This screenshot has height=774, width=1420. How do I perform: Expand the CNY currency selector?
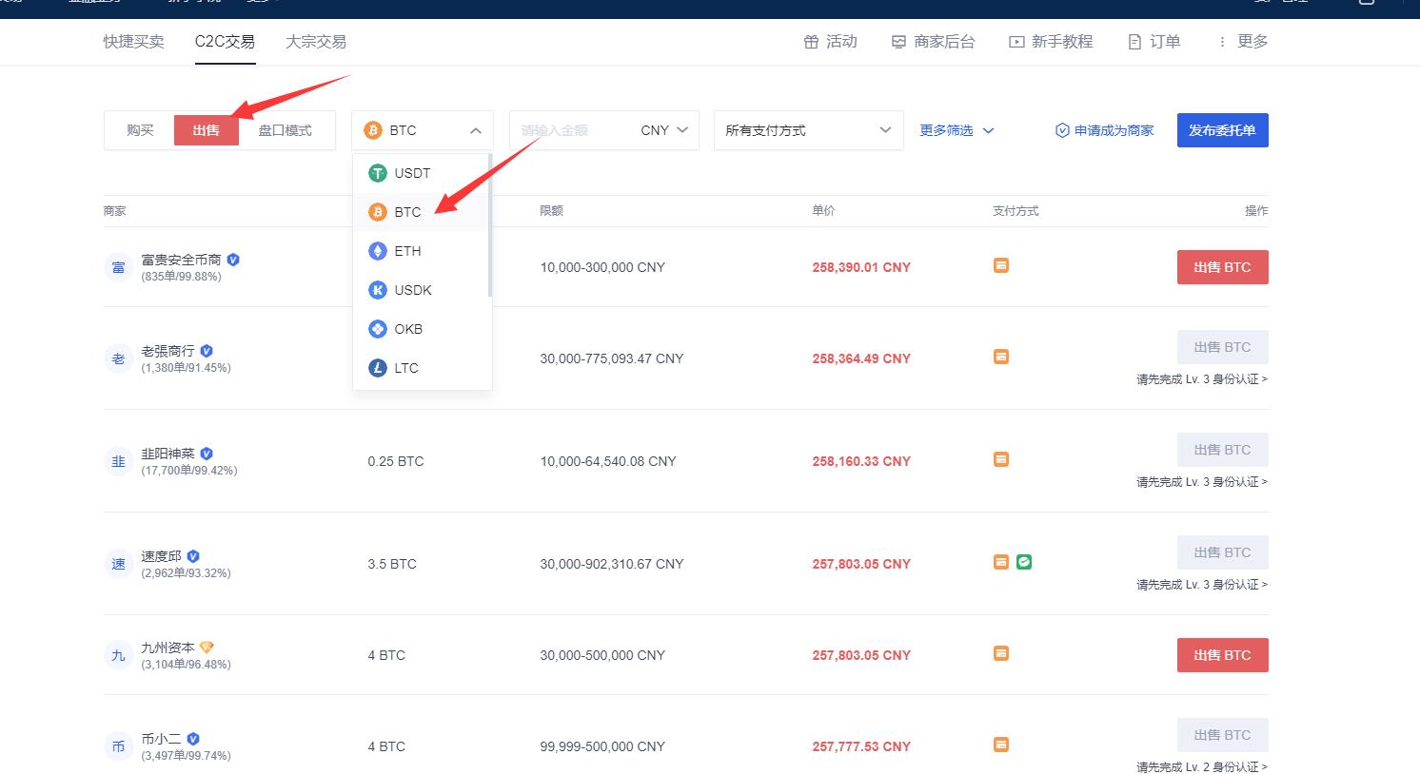(x=662, y=130)
